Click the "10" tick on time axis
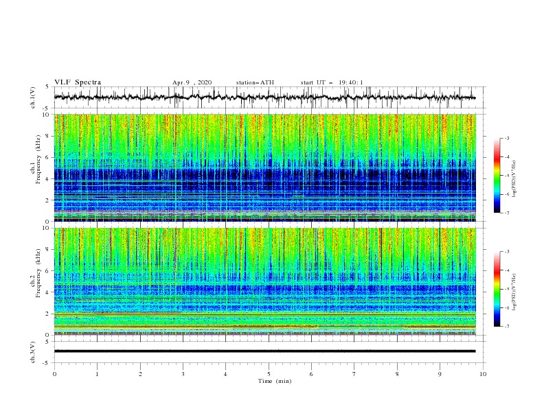 point(483,374)
